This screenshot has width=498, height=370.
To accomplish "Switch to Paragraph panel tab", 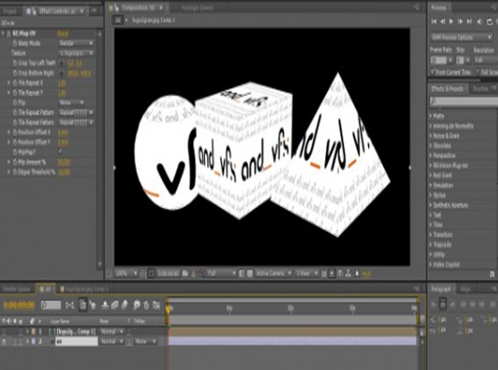I will click(x=441, y=288).
